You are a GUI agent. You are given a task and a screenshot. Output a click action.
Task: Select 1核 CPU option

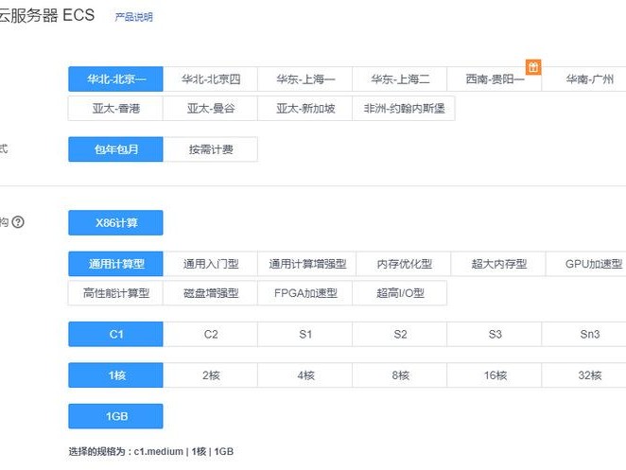click(x=115, y=375)
